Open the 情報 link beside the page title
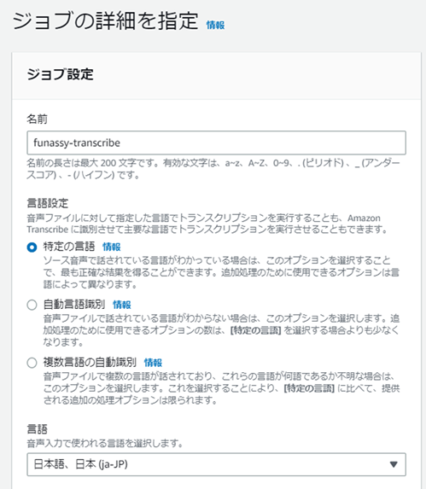The width and height of the screenshot is (426, 489). (215, 25)
